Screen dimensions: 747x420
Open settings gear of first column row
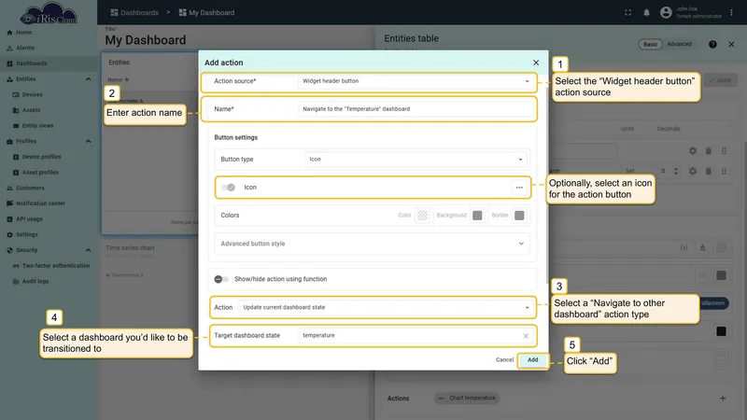click(693, 151)
